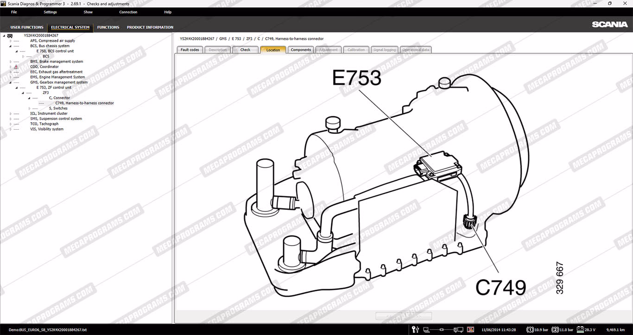Click the COO warning triangle icon

(16, 67)
